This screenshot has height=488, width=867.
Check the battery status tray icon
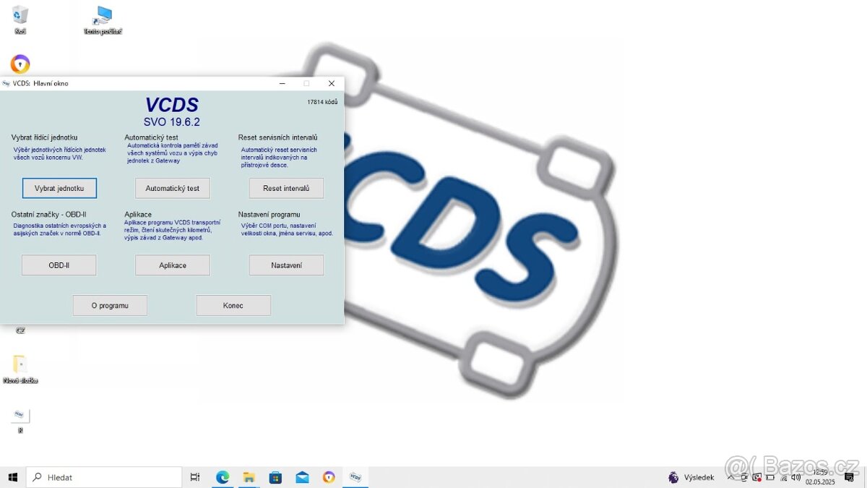[x=770, y=477]
